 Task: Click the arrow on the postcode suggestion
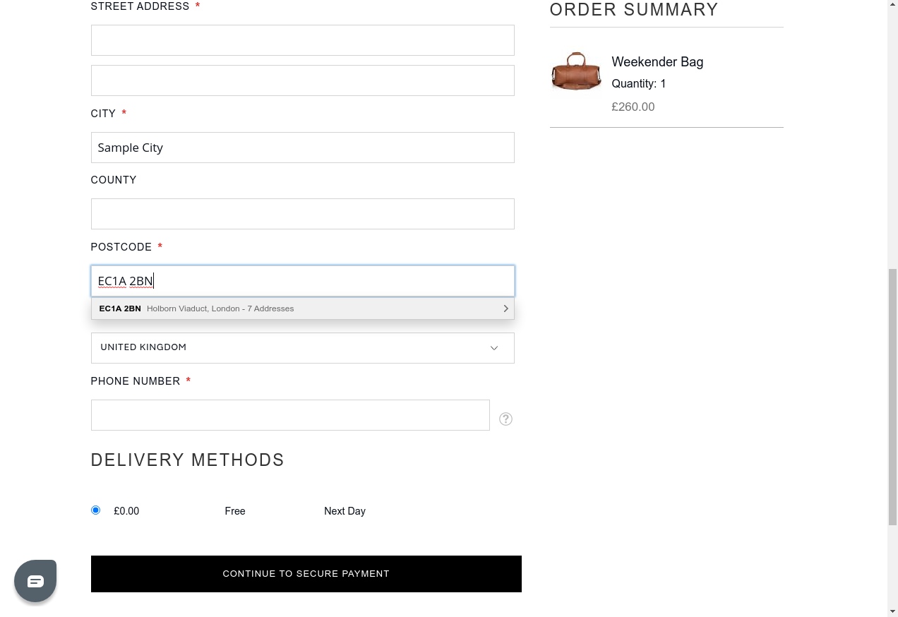505,308
